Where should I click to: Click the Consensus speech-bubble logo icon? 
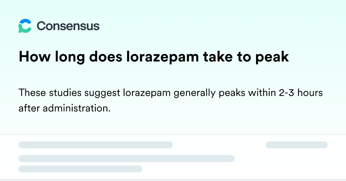pos(25,26)
